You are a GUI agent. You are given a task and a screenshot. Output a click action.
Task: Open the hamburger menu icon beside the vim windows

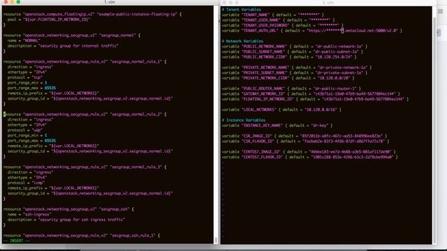tap(441, 11)
